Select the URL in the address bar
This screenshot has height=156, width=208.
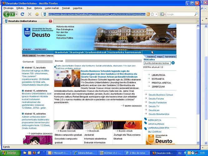(x=97, y=14)
